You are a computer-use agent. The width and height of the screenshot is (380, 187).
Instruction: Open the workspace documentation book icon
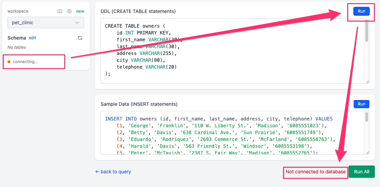60,11
